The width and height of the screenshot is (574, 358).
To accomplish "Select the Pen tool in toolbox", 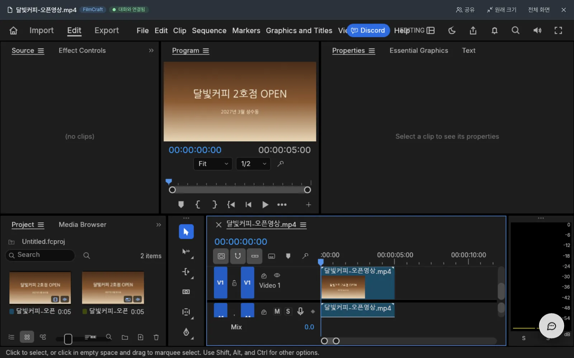I will (186, 332).
